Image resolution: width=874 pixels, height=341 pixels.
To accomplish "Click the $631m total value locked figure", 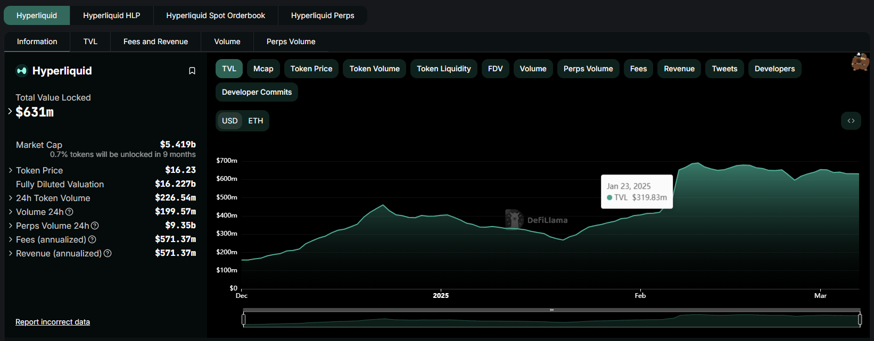I will click(35, 112).
